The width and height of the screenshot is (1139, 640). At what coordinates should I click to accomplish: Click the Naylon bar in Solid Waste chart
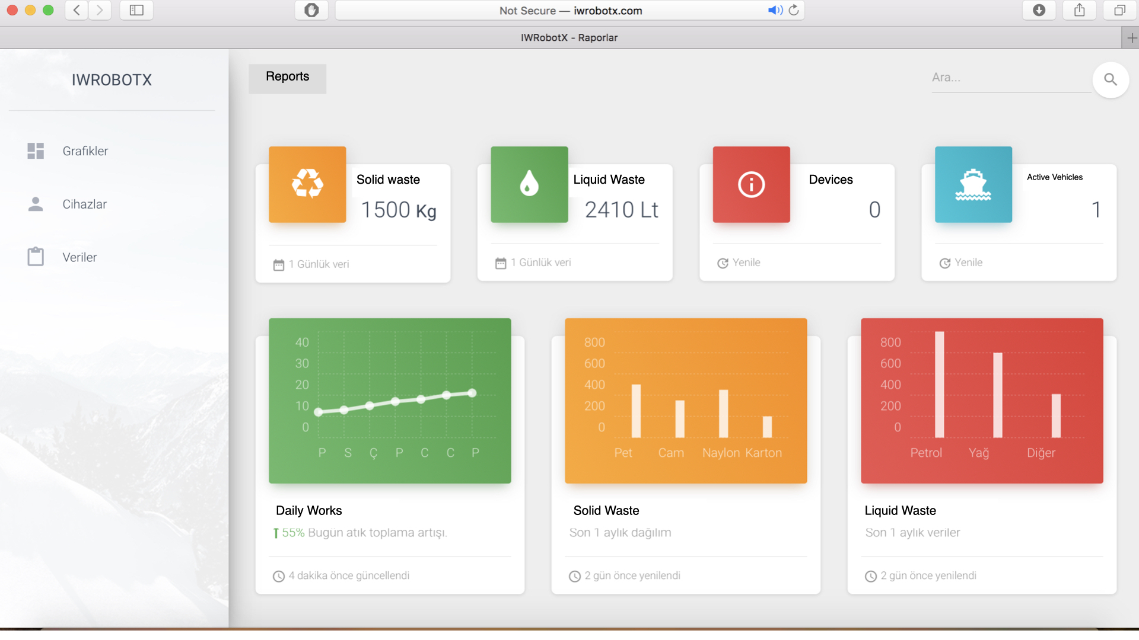[x=723, y=414]
